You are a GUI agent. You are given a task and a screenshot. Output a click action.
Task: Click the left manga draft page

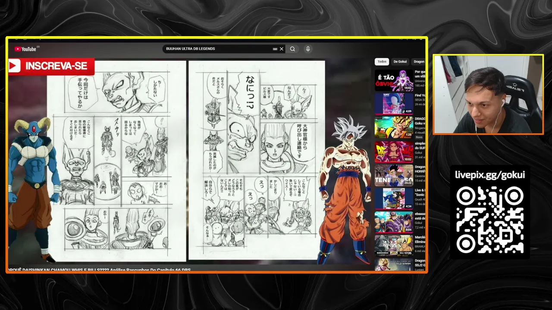[116, 161]
